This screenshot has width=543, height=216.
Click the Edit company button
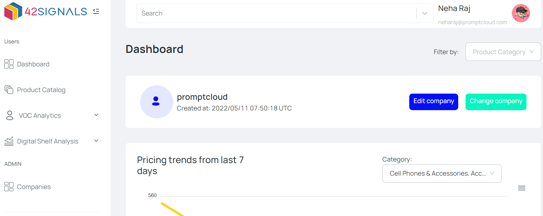click(433, 102)
